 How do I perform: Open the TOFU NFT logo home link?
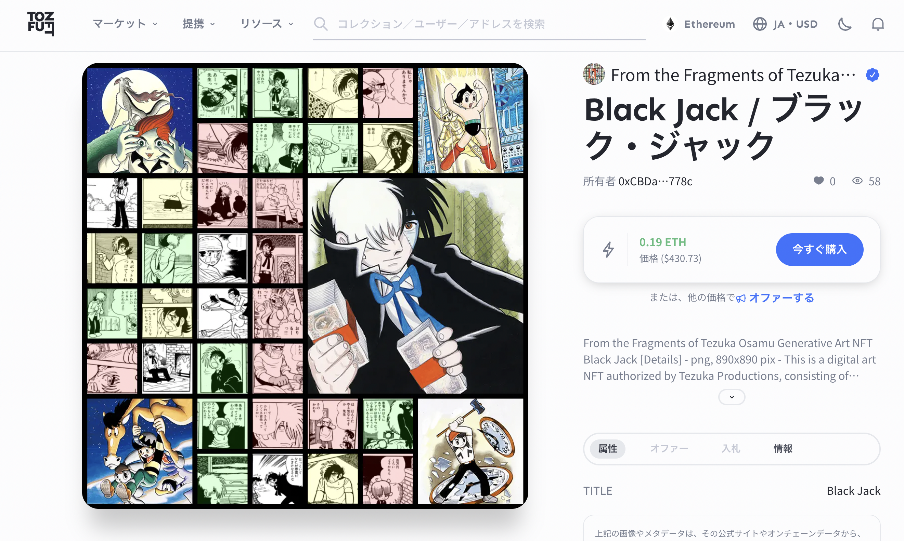[x=41, y=24]
